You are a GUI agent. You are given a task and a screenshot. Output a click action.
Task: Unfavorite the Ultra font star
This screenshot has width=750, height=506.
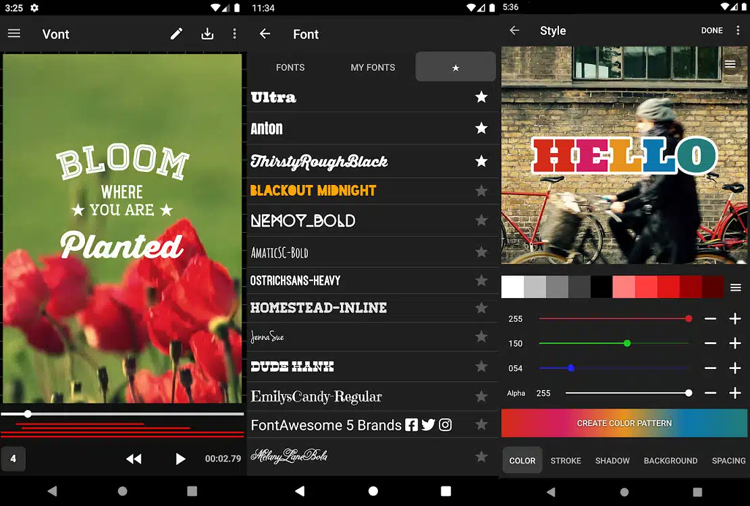481,97
